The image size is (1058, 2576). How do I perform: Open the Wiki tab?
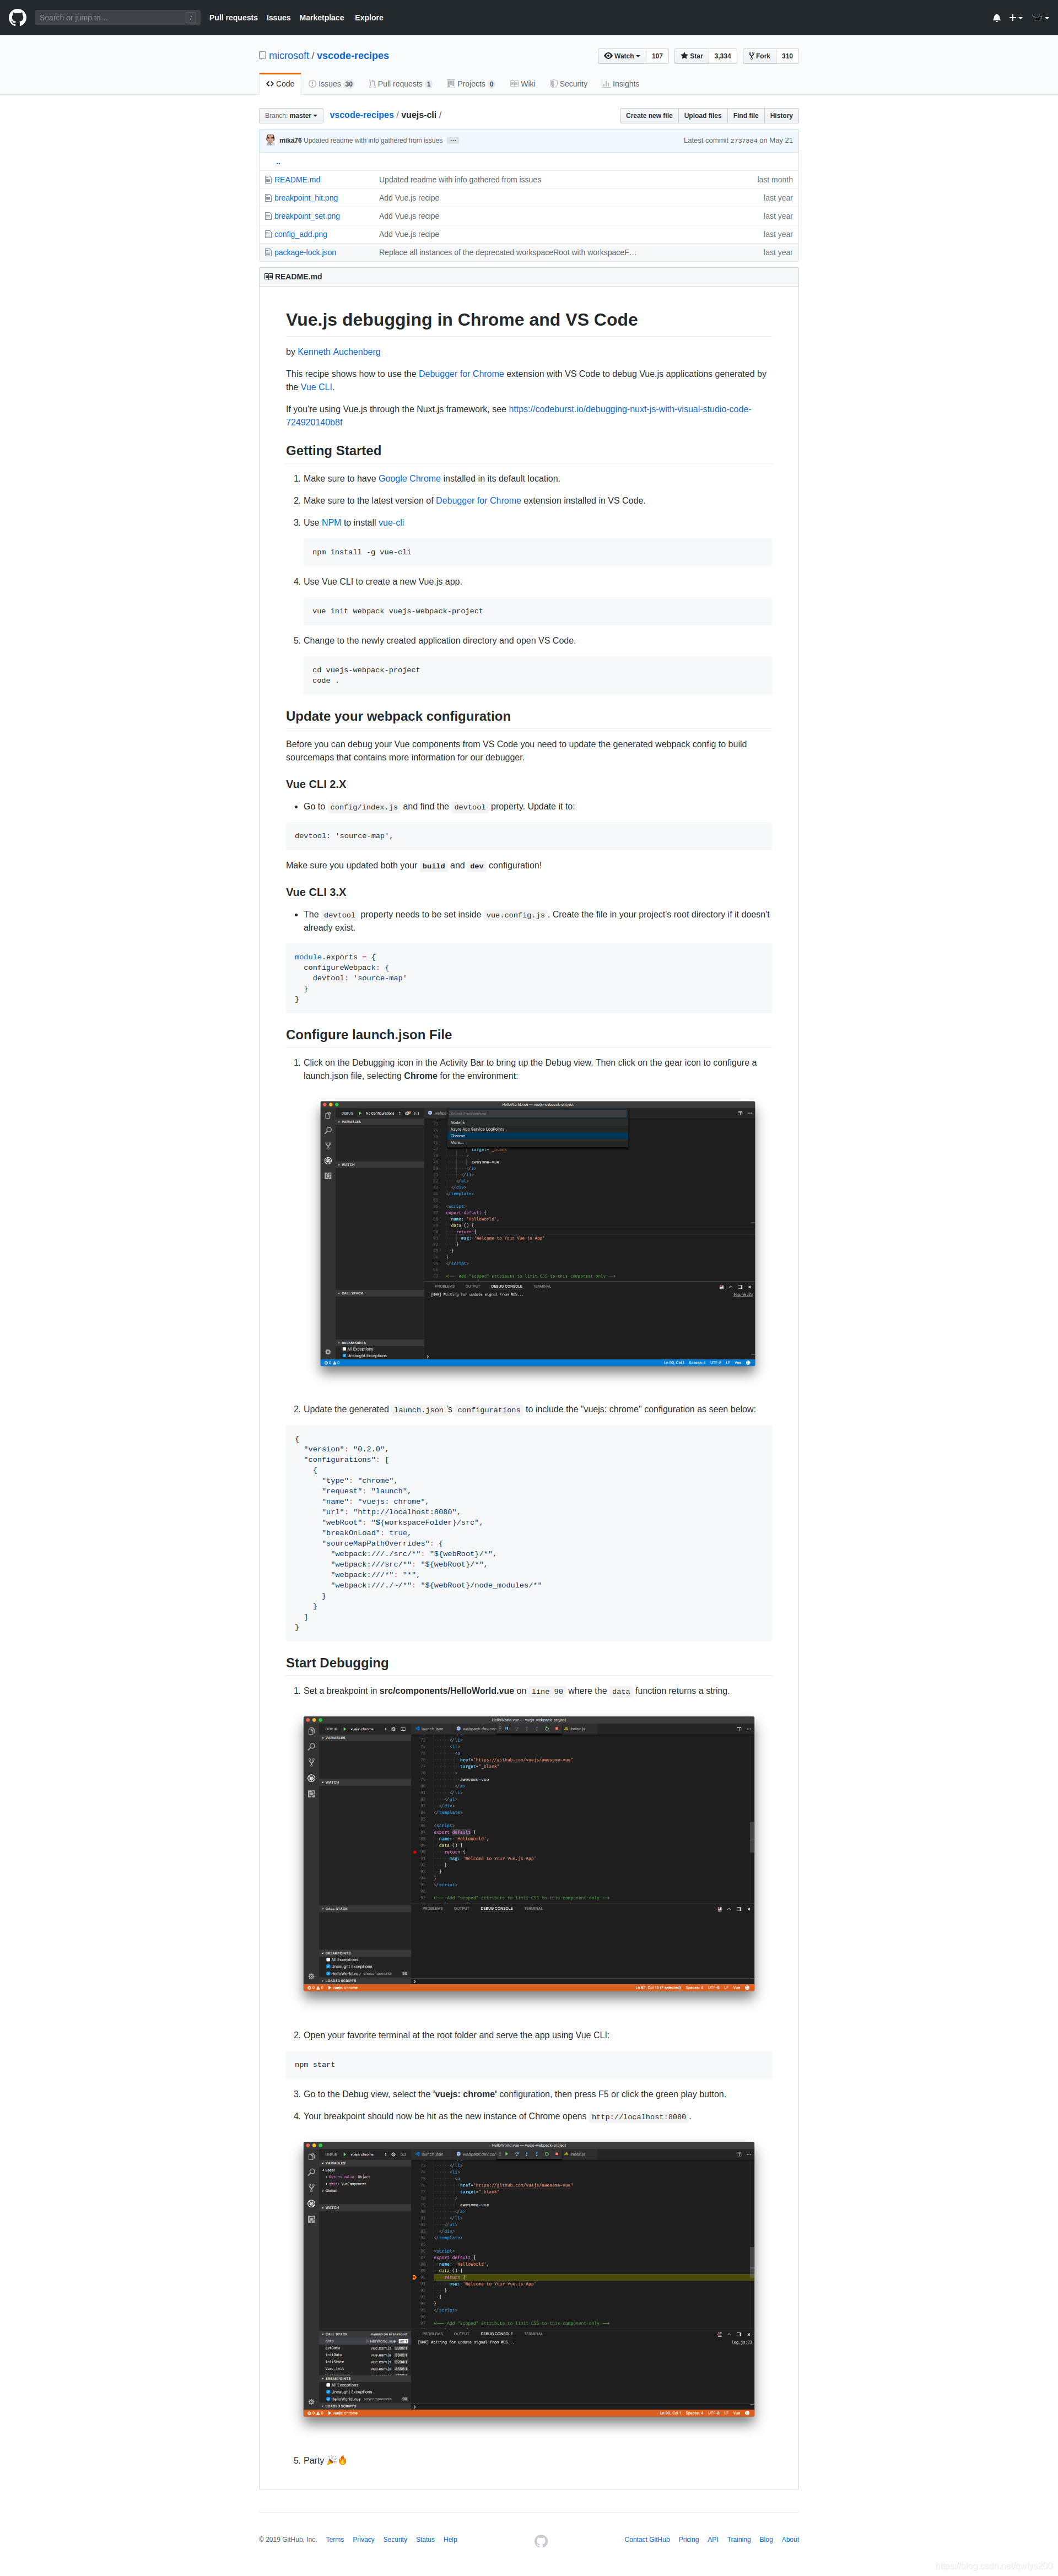[522, 84]
